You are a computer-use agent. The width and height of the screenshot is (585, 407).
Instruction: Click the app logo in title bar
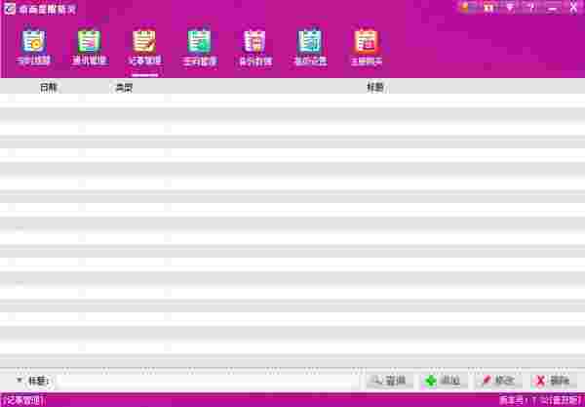click(x=9, y=9)
